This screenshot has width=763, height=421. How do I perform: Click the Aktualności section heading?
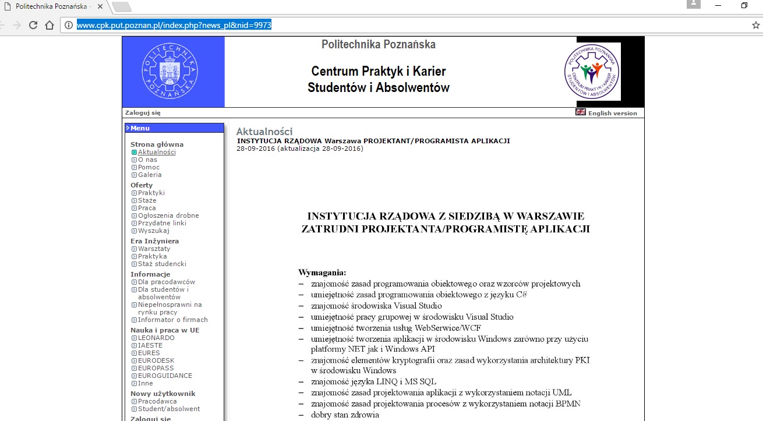(x=264, y=132)
